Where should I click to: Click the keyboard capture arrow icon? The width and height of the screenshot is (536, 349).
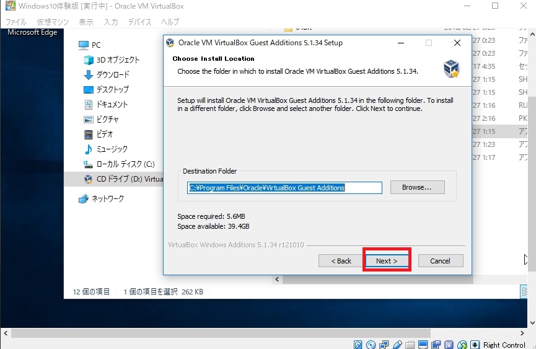(475, 345)
